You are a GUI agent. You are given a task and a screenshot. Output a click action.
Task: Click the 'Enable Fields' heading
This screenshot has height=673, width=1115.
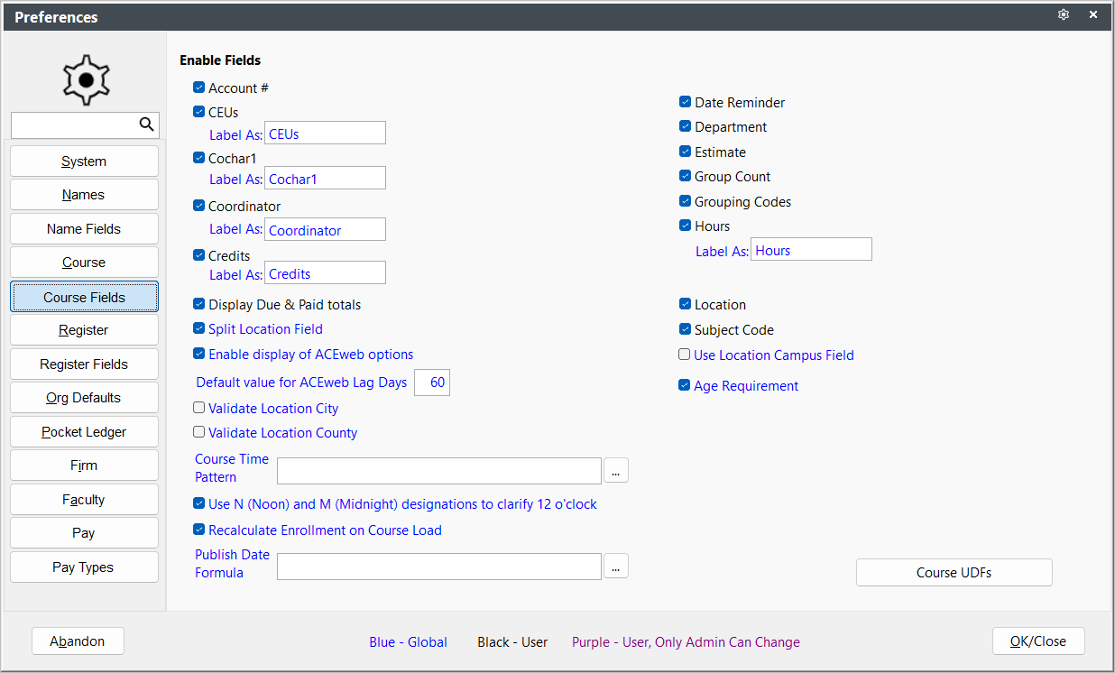(220, 60)
